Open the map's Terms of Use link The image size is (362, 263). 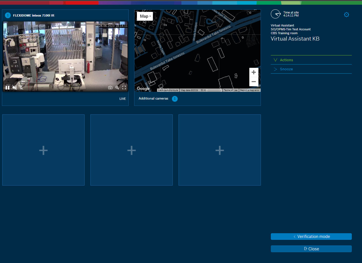point(231,90)
